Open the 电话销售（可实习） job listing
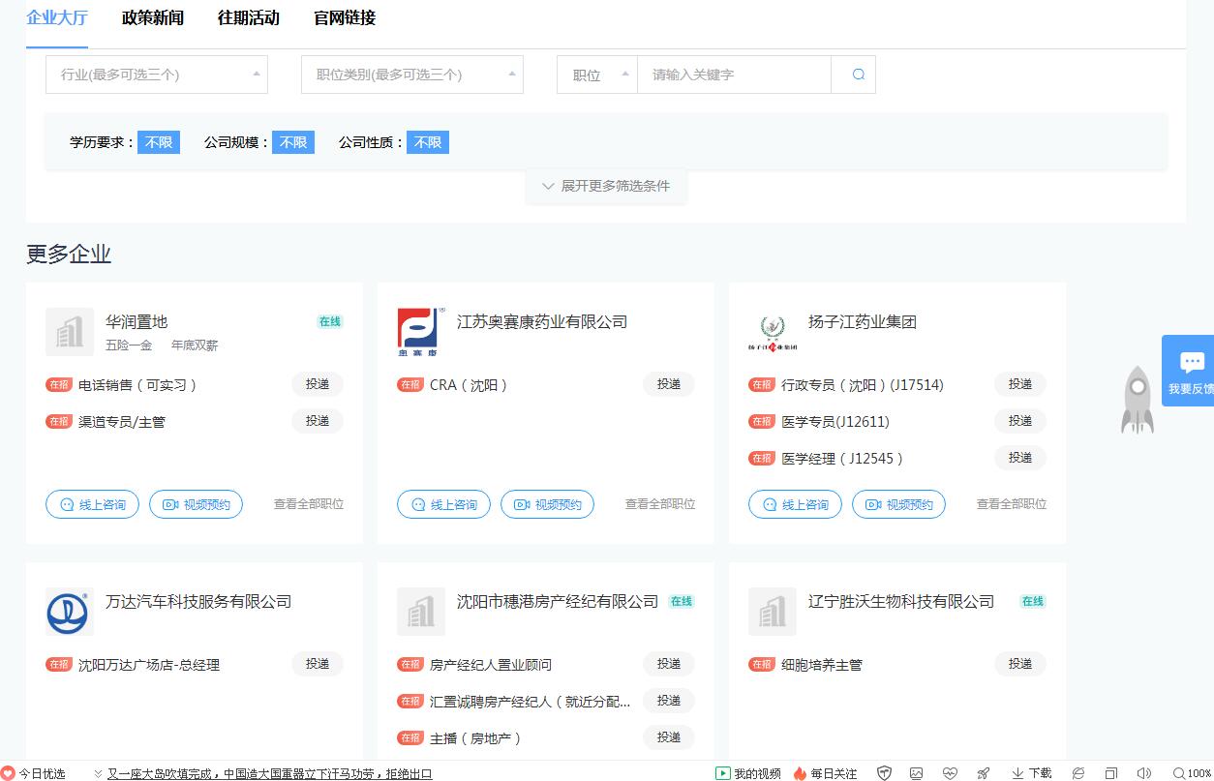Screen dimensions: 1214x781 pyautogui.click(x=138, y=385)
